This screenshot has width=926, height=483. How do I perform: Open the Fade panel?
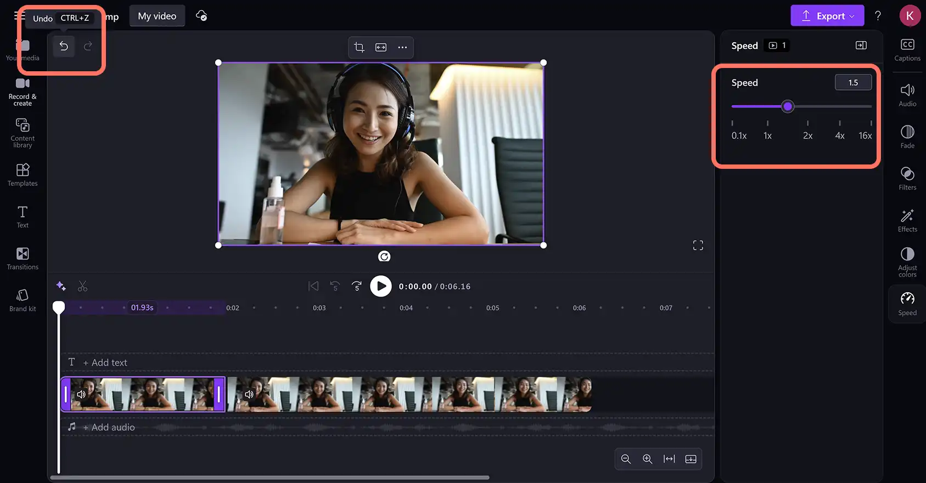(x=907, y=137)
